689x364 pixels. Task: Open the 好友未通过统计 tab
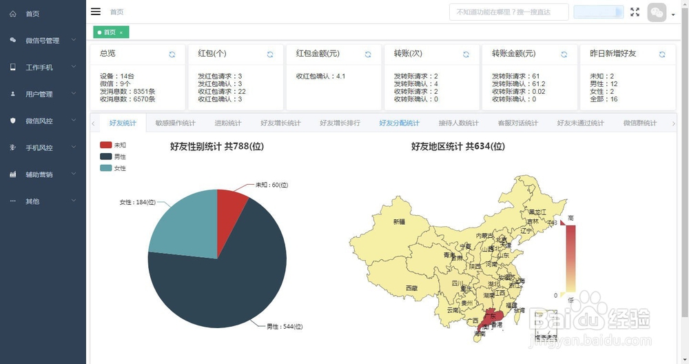[x=580, y=123]
